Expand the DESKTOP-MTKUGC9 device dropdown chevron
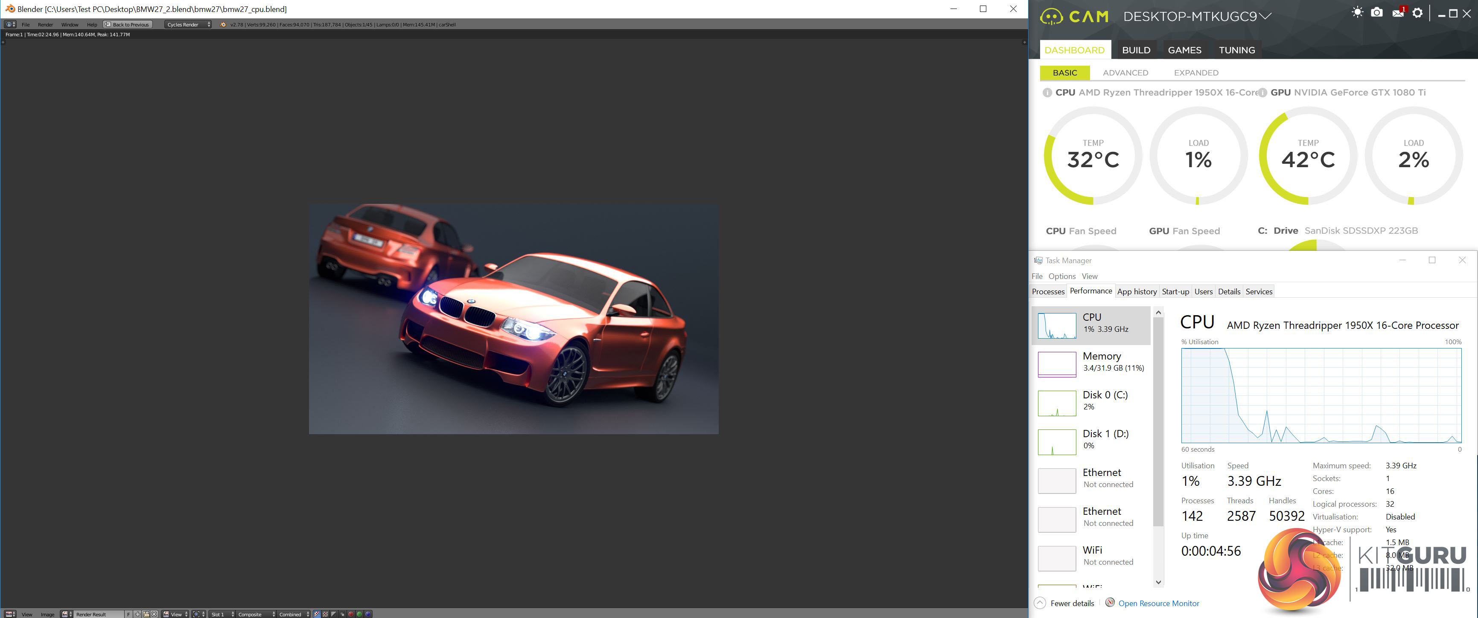Screen dimensions: 1478x618 pos(1264,17)
